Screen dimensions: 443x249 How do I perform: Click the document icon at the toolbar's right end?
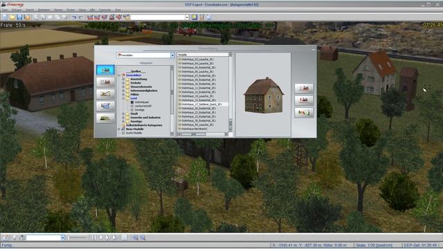pyautogui.click(x=208, y=17)
